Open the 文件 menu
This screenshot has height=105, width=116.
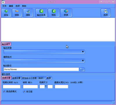pyautogui.click(x=4, y=6)
